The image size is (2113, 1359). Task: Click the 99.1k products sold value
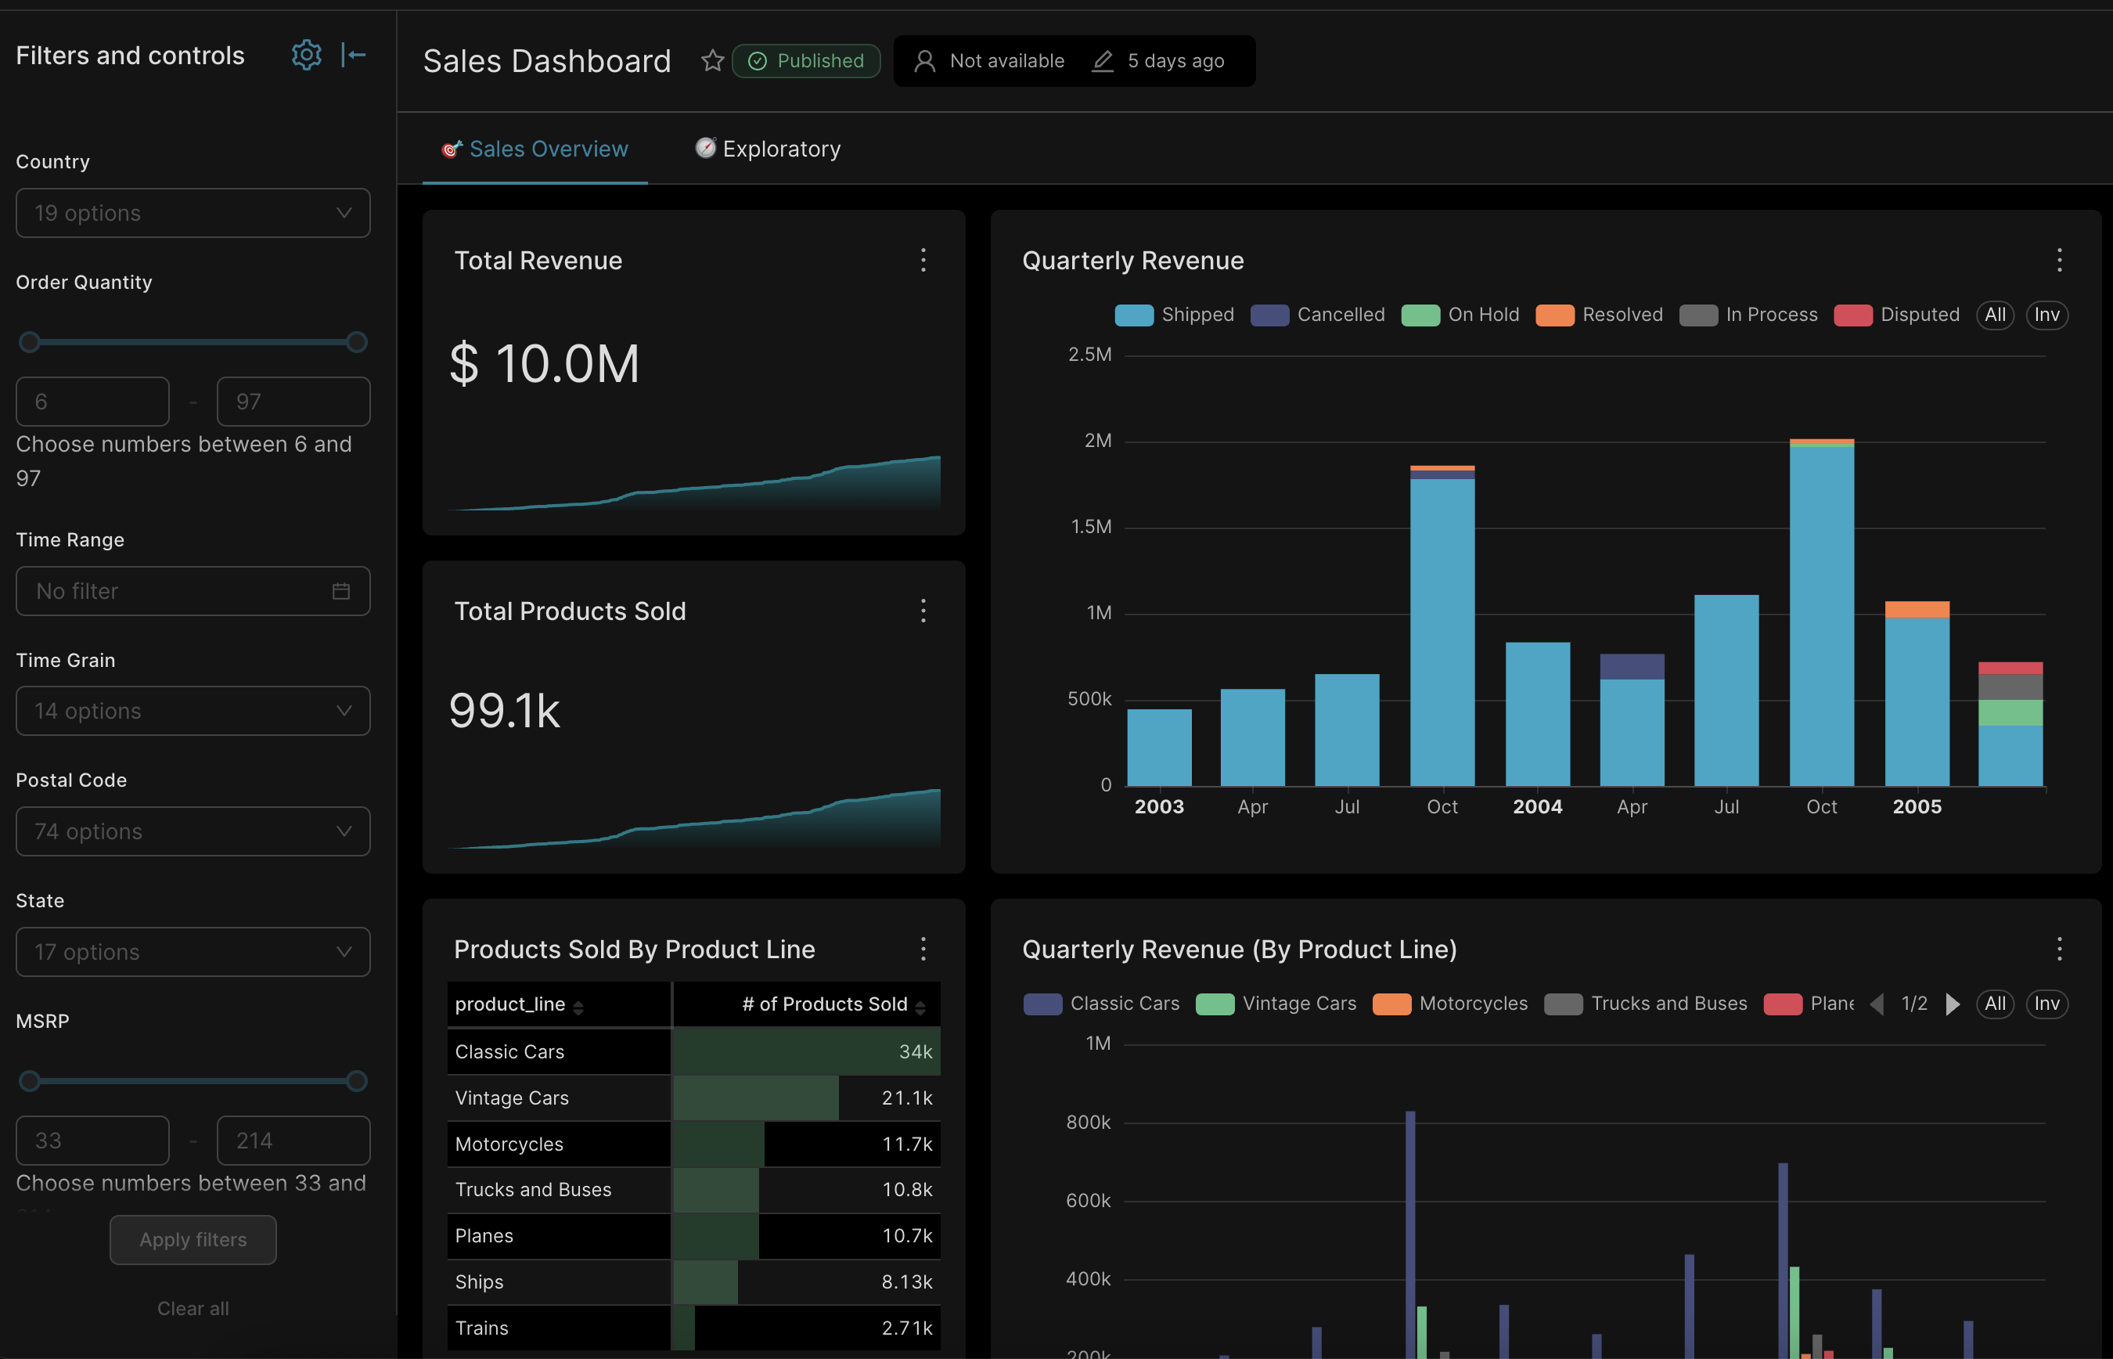(x=505, y=712)
